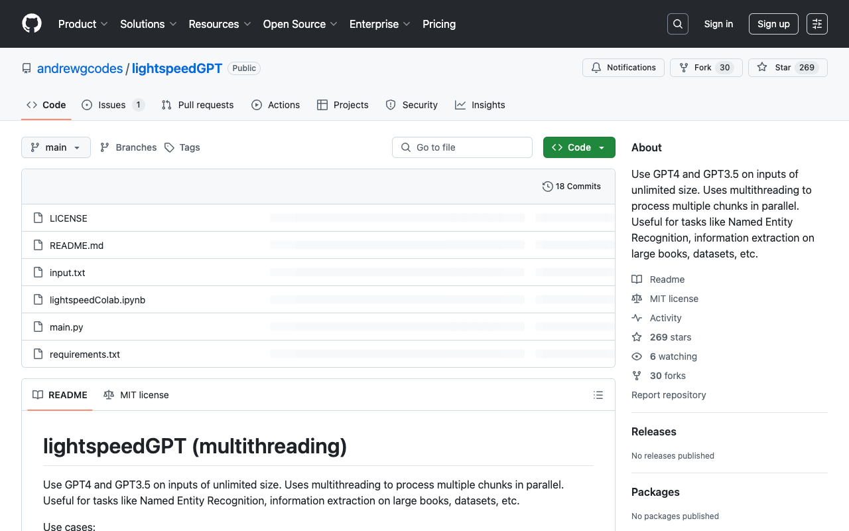Image resolution: width=849 pixels, height=531 pixels.
Task: Click the file icon beside input.txt
Action: [x=38, y=273]
